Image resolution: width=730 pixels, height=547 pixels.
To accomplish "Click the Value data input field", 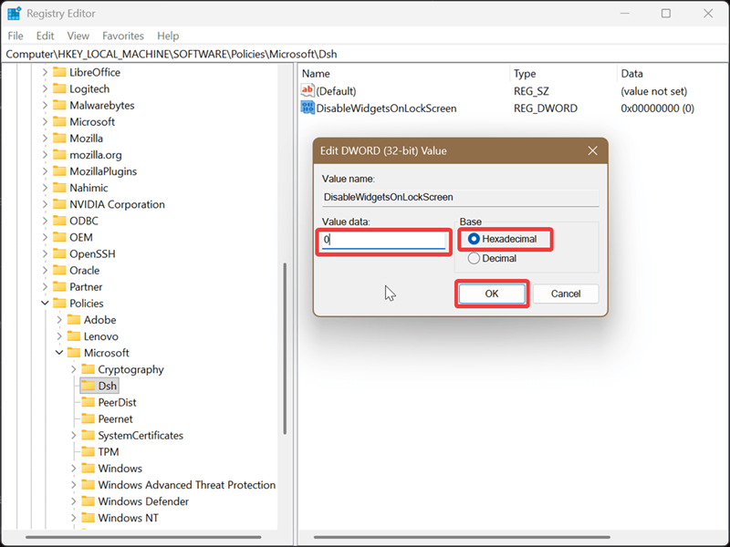I will coord(383,240).
